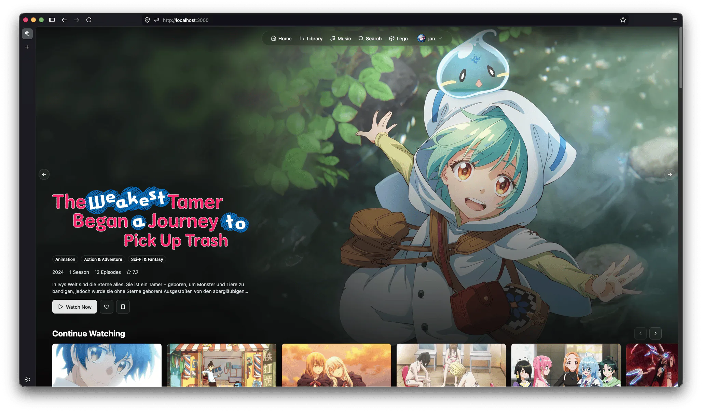Open the two blonde girls sunset thumbnail

tap(336, 365)
